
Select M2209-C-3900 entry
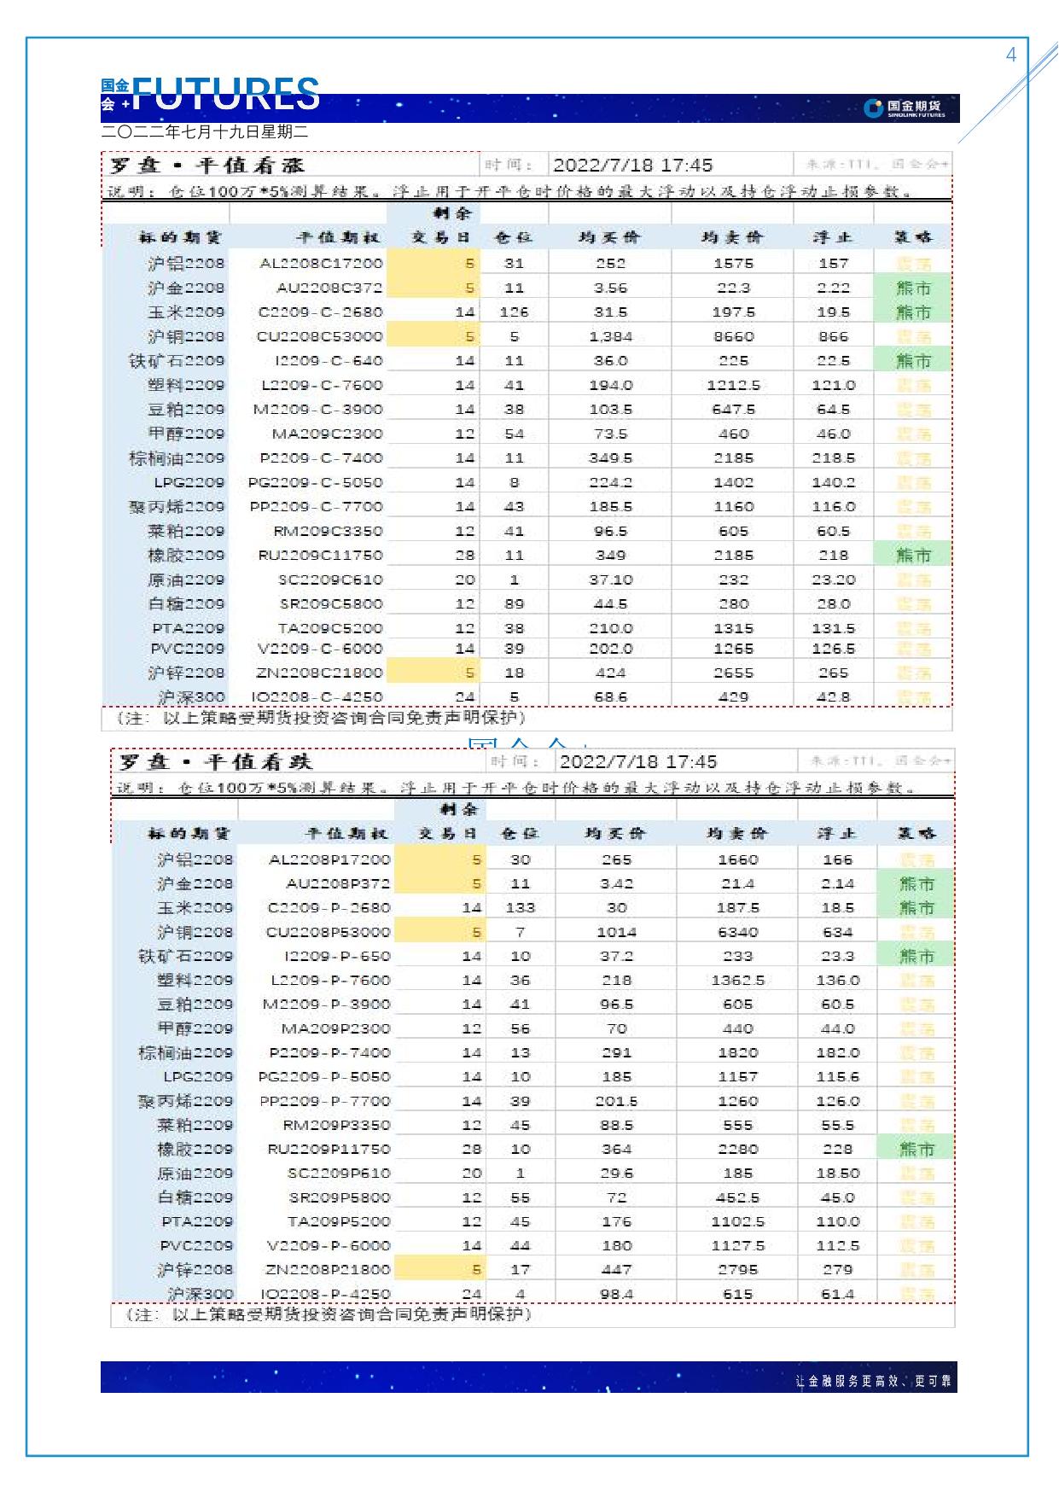[x=318, y=409]
